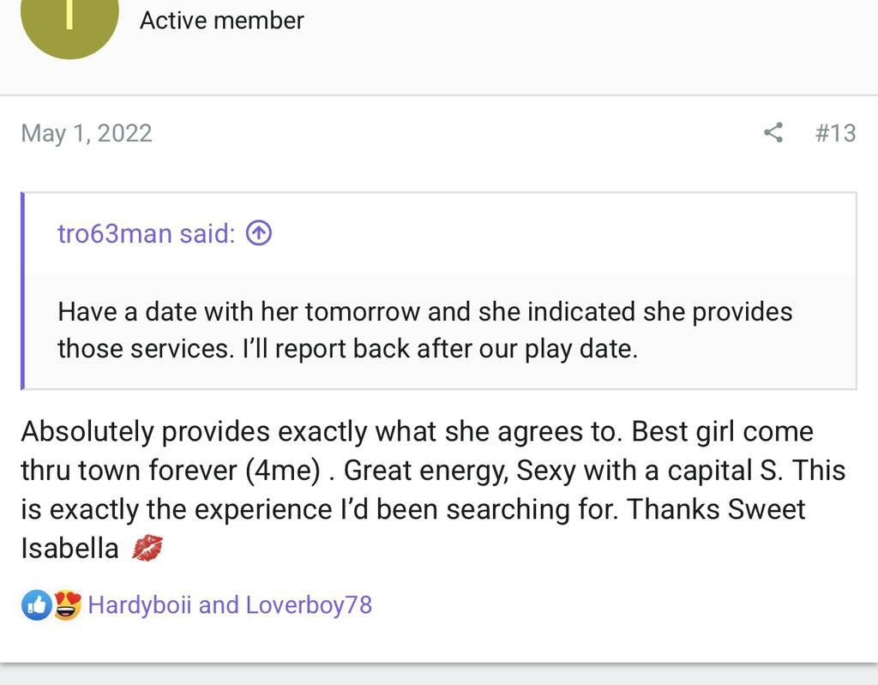Viewport: 878px width, 685px height.
Task: Click the May 1, 2022 post date
Action: pos(87,133)
